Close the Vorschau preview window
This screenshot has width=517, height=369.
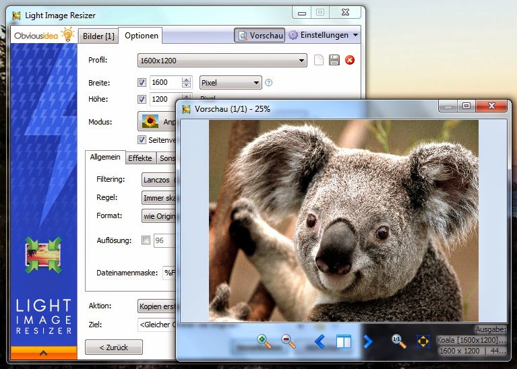pos(491,106)
